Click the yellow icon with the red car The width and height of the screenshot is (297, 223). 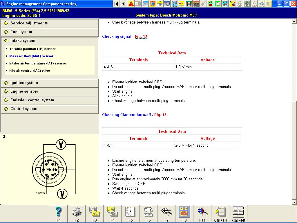(182, 3)
